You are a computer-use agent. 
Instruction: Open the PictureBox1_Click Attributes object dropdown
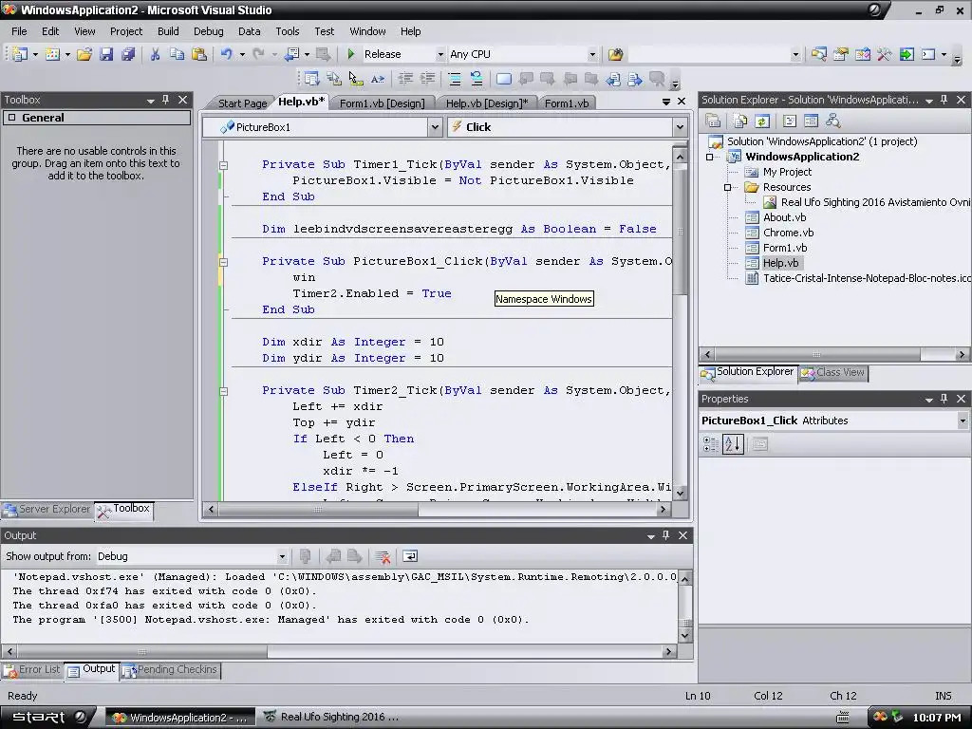[963, 421]
